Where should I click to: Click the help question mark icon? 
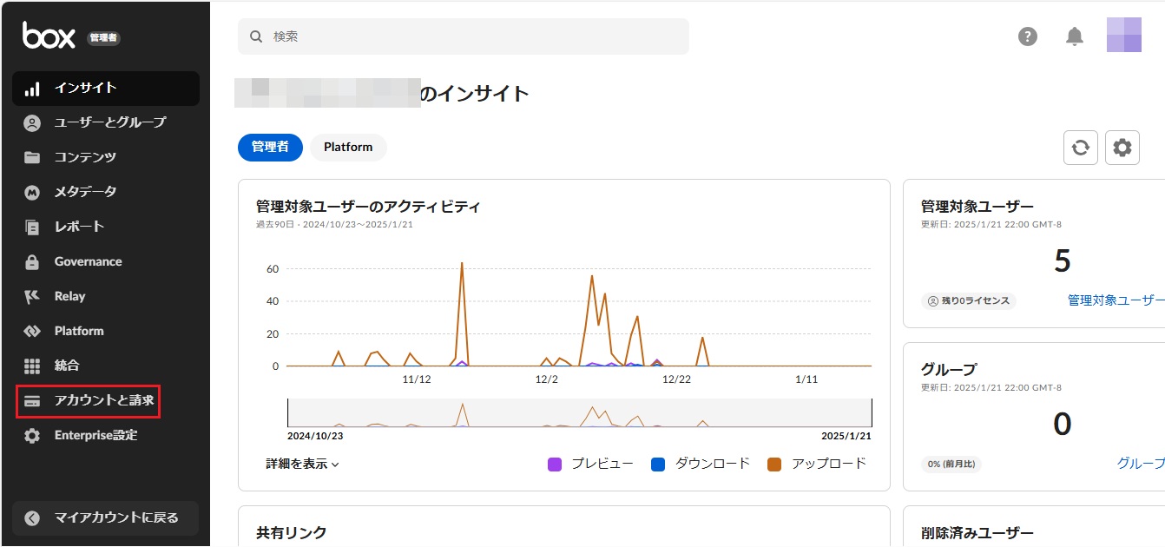1028,36
